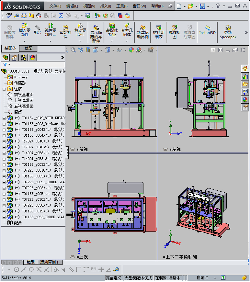
Task: Click Hide/Show Items glasses icon
Action: click(119, 50)
